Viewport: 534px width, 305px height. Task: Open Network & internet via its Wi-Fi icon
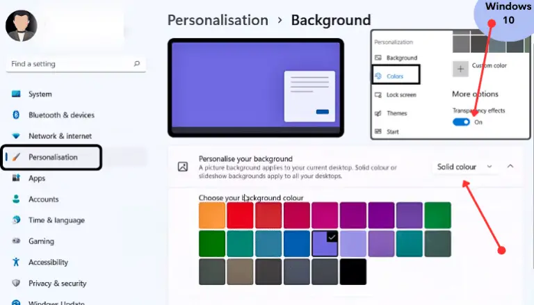(x=16, y=136)
